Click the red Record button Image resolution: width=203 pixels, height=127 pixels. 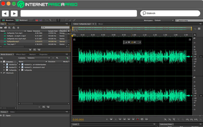(138, 119)
